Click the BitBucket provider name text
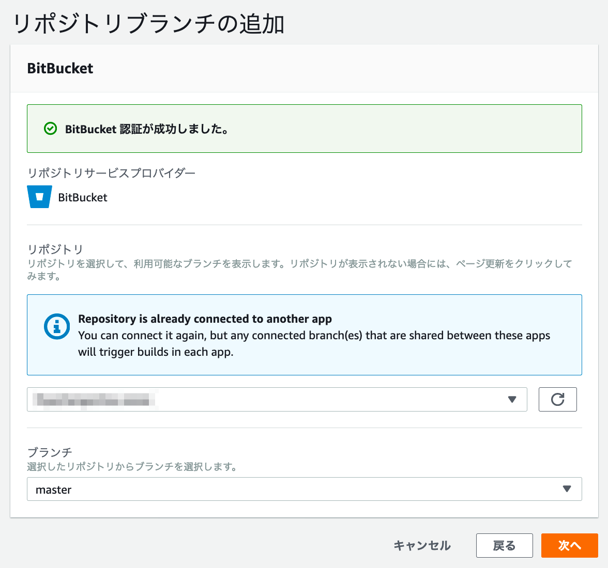Image resolution: width=608 pixels, height=568 pixels. click(x=83, y=197)
